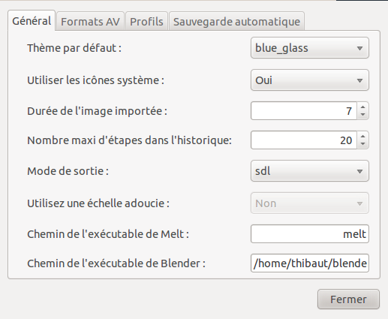Click the history steps field showing 20

click(x=304, y=140)
